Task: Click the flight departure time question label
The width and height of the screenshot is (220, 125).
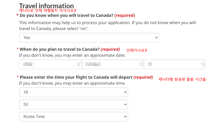Action: tap(76, 77)
